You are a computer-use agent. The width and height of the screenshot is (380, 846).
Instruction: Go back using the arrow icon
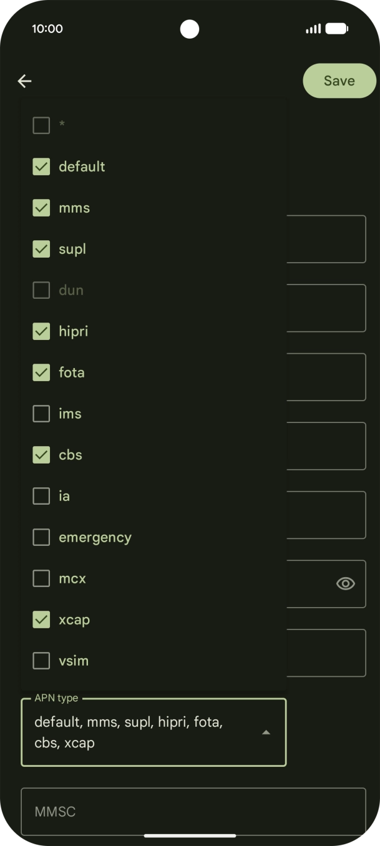pyautogui.click(x=24, y=81)
